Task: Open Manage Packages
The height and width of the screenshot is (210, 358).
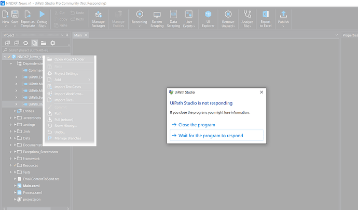Action: coord(99,15)
